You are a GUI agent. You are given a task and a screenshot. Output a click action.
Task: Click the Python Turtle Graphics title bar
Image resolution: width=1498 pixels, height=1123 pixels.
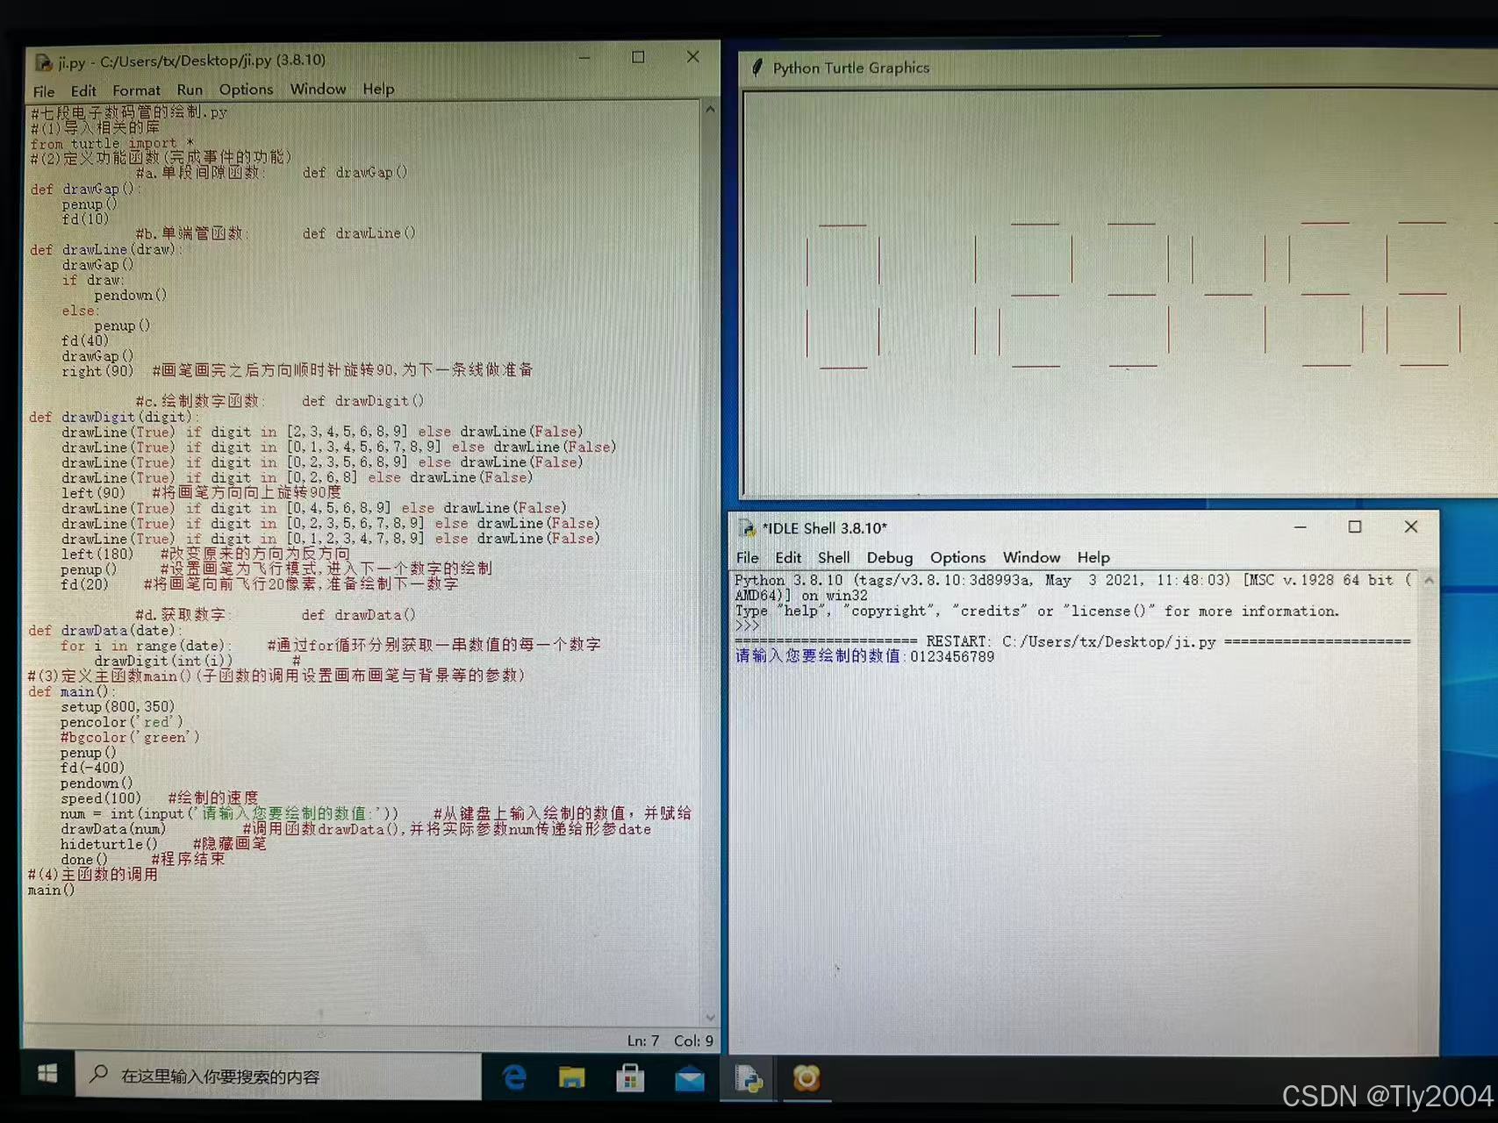[1117, 68]
